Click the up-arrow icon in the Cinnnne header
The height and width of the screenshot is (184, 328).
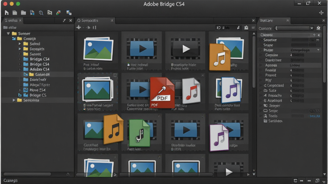[x=314, y=35]
